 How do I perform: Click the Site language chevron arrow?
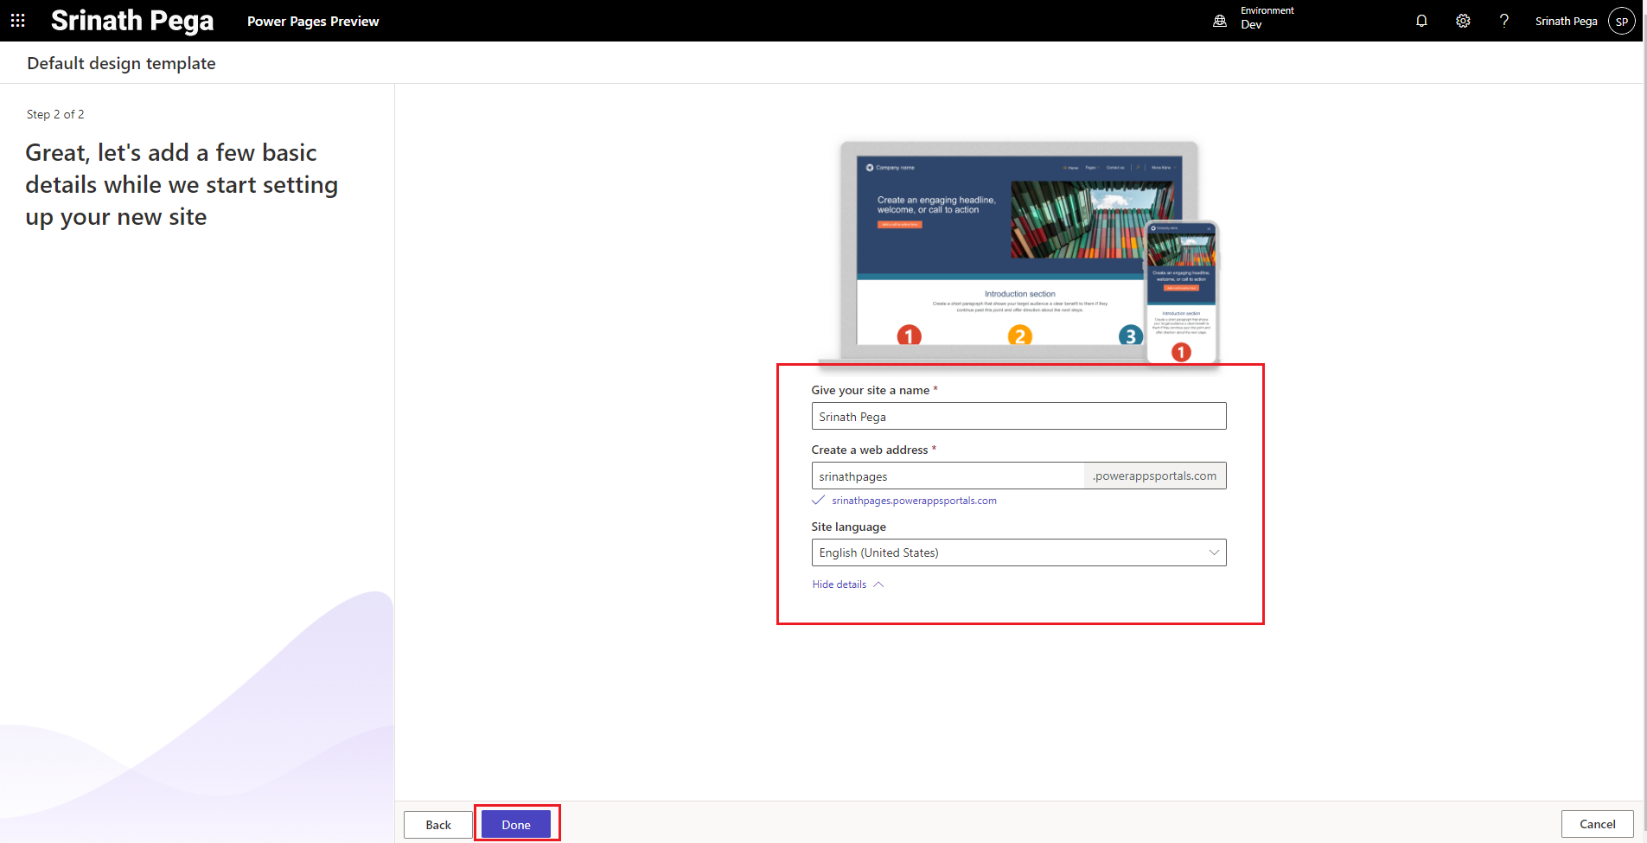tap(1214, 552)
